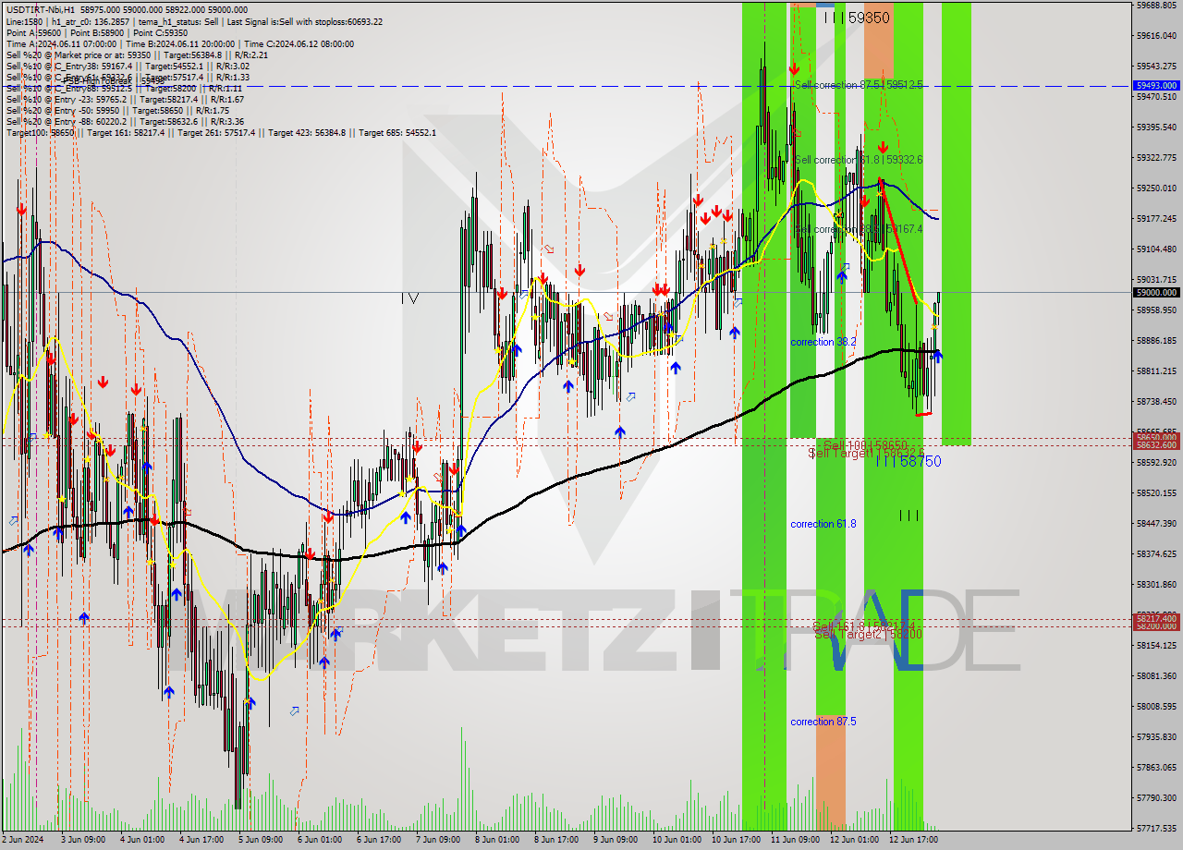Select the '12 Jun 17:00' time label
This screenshot has width=1183, height=850.
click(913, 841)
